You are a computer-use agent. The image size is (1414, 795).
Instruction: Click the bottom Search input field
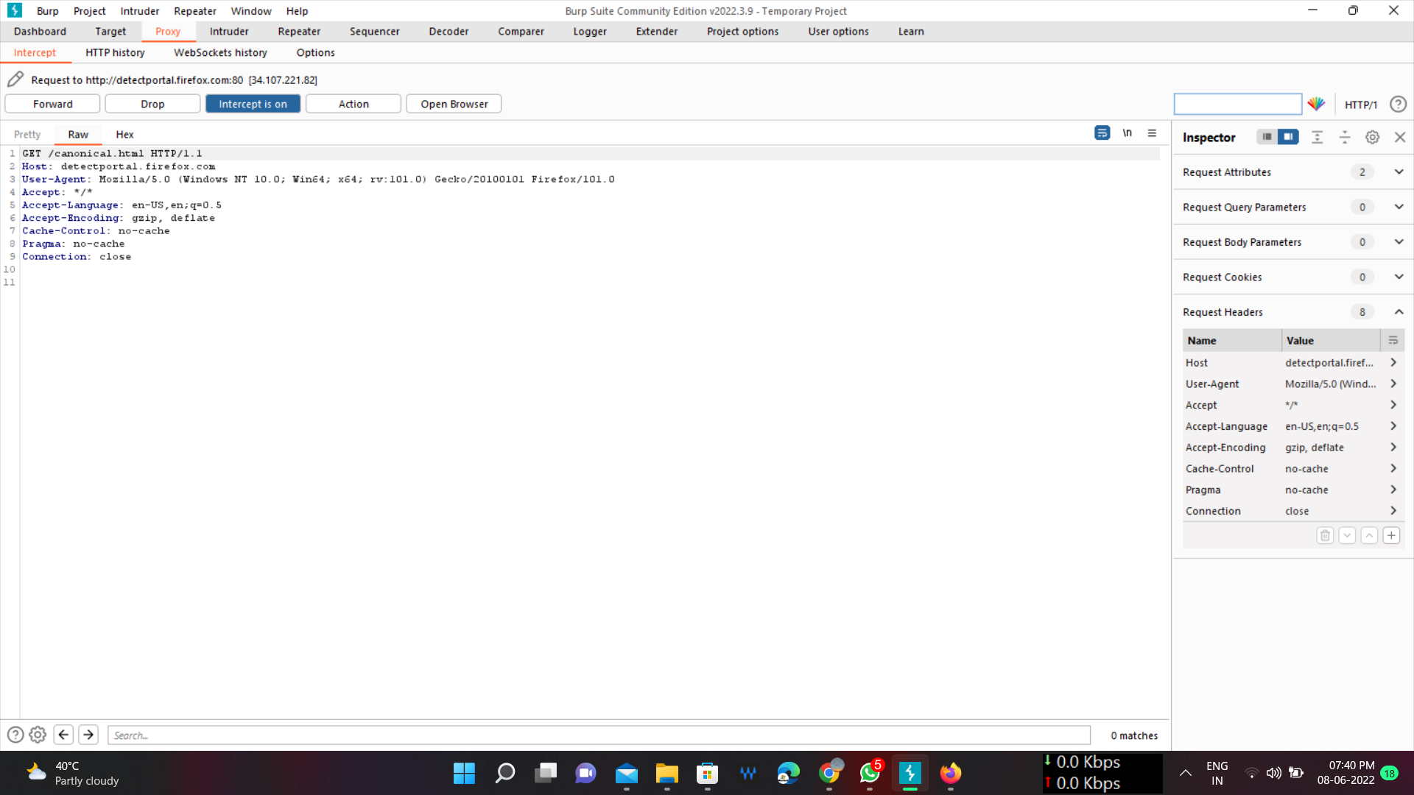[x=599, y=735]
